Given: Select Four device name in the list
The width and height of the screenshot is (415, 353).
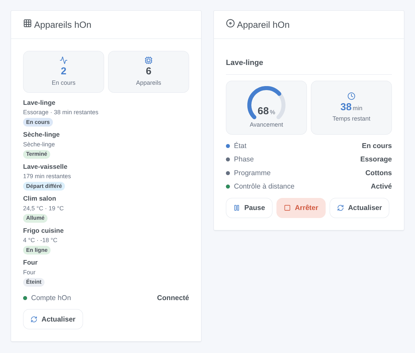Looking at the screenshot, I should [x=30, y=263].
